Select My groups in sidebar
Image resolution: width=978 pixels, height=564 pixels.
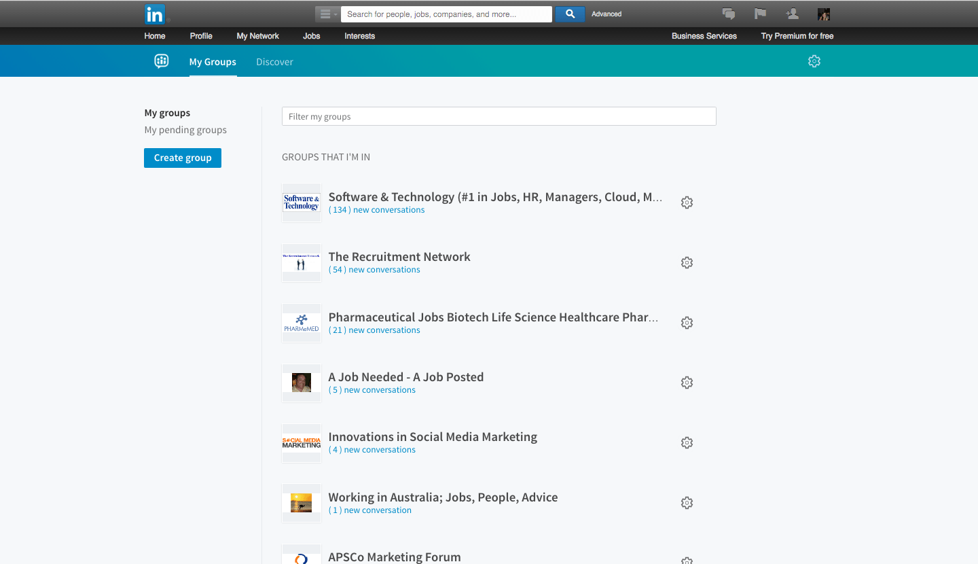coord(167,113)
